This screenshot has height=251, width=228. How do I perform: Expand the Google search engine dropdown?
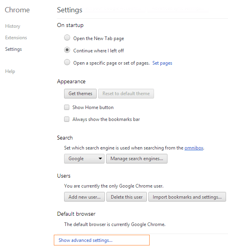pyautogui.click(x=84, y=159)
